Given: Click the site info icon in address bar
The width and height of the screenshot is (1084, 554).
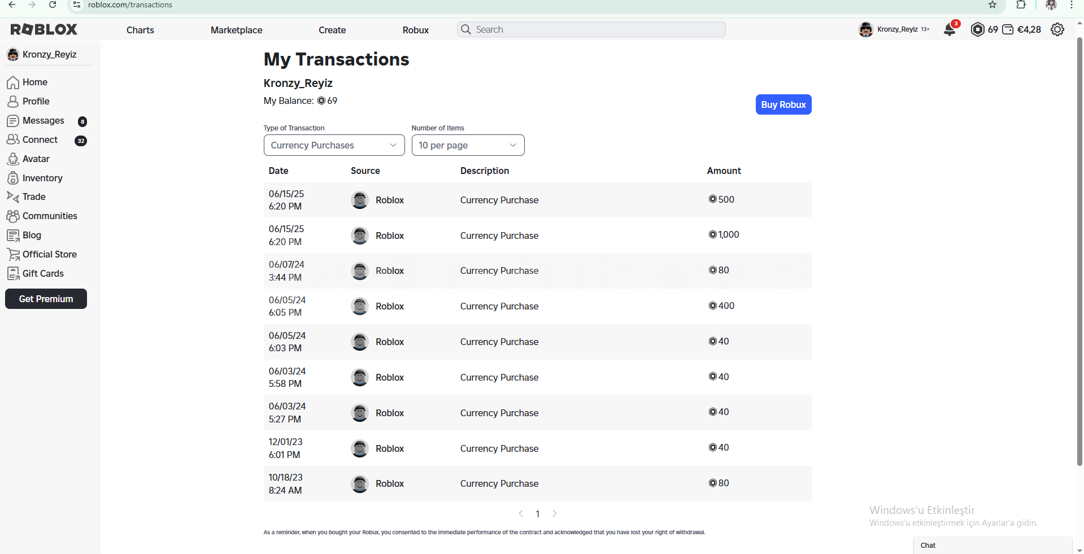Looking at the screenshot, I should click(77, 5).
